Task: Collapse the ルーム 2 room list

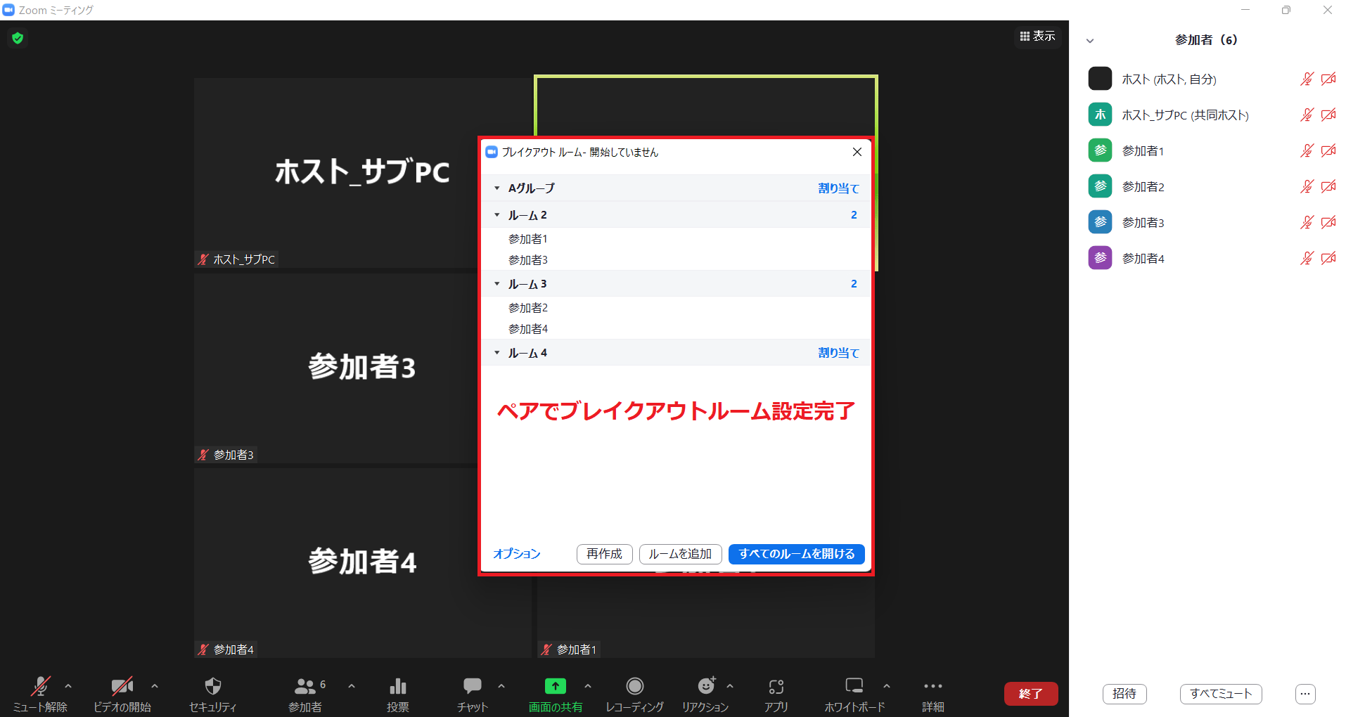Action: (x=497, y=215)
